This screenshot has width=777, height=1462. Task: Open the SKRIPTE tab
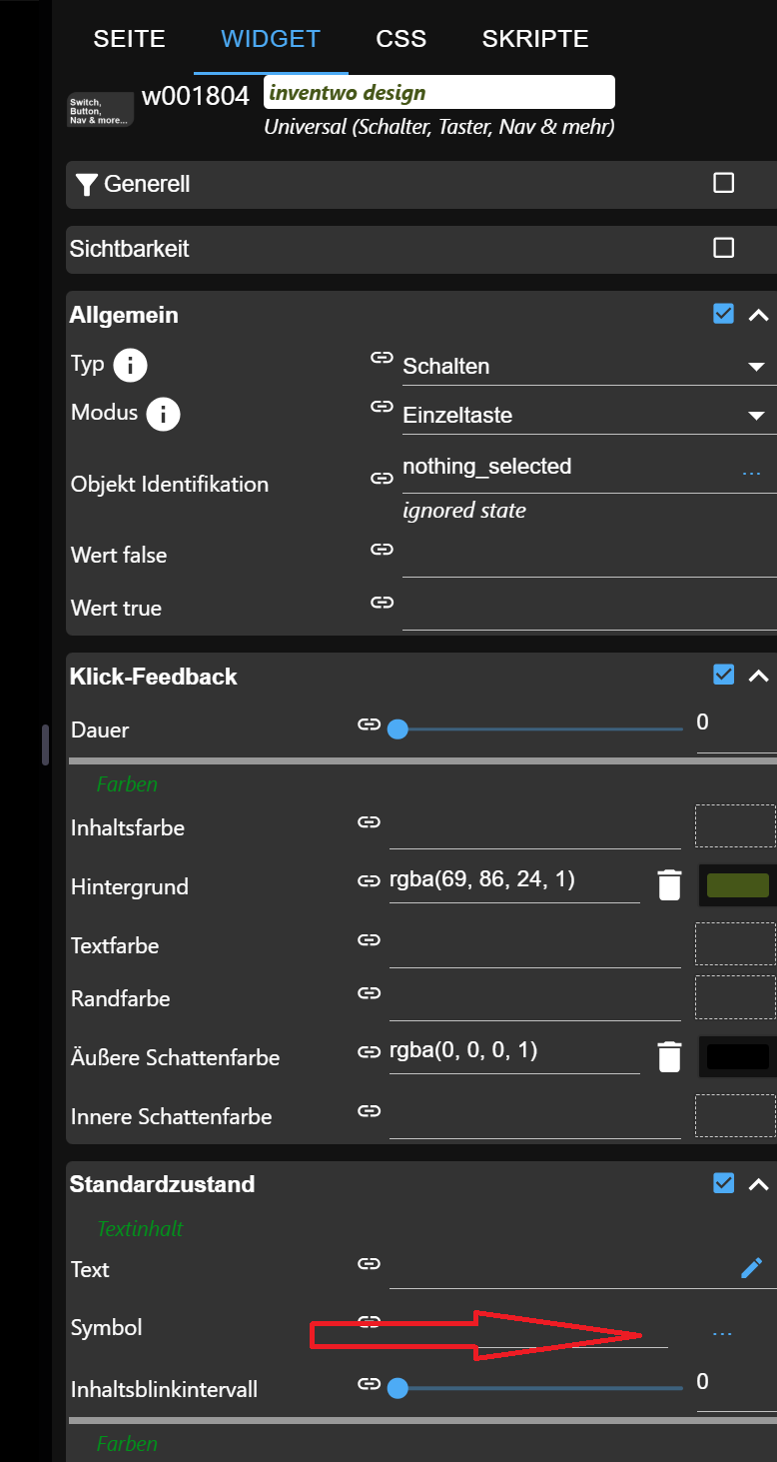[x=535, y=39]
